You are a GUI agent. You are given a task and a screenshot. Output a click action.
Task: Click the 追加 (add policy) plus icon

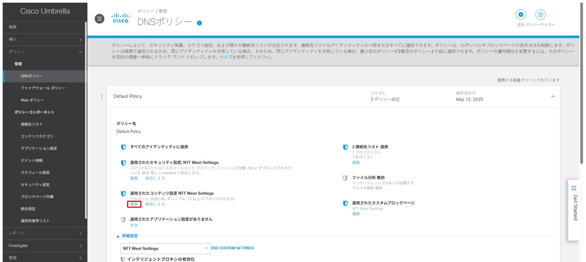(x=521, y=15)
